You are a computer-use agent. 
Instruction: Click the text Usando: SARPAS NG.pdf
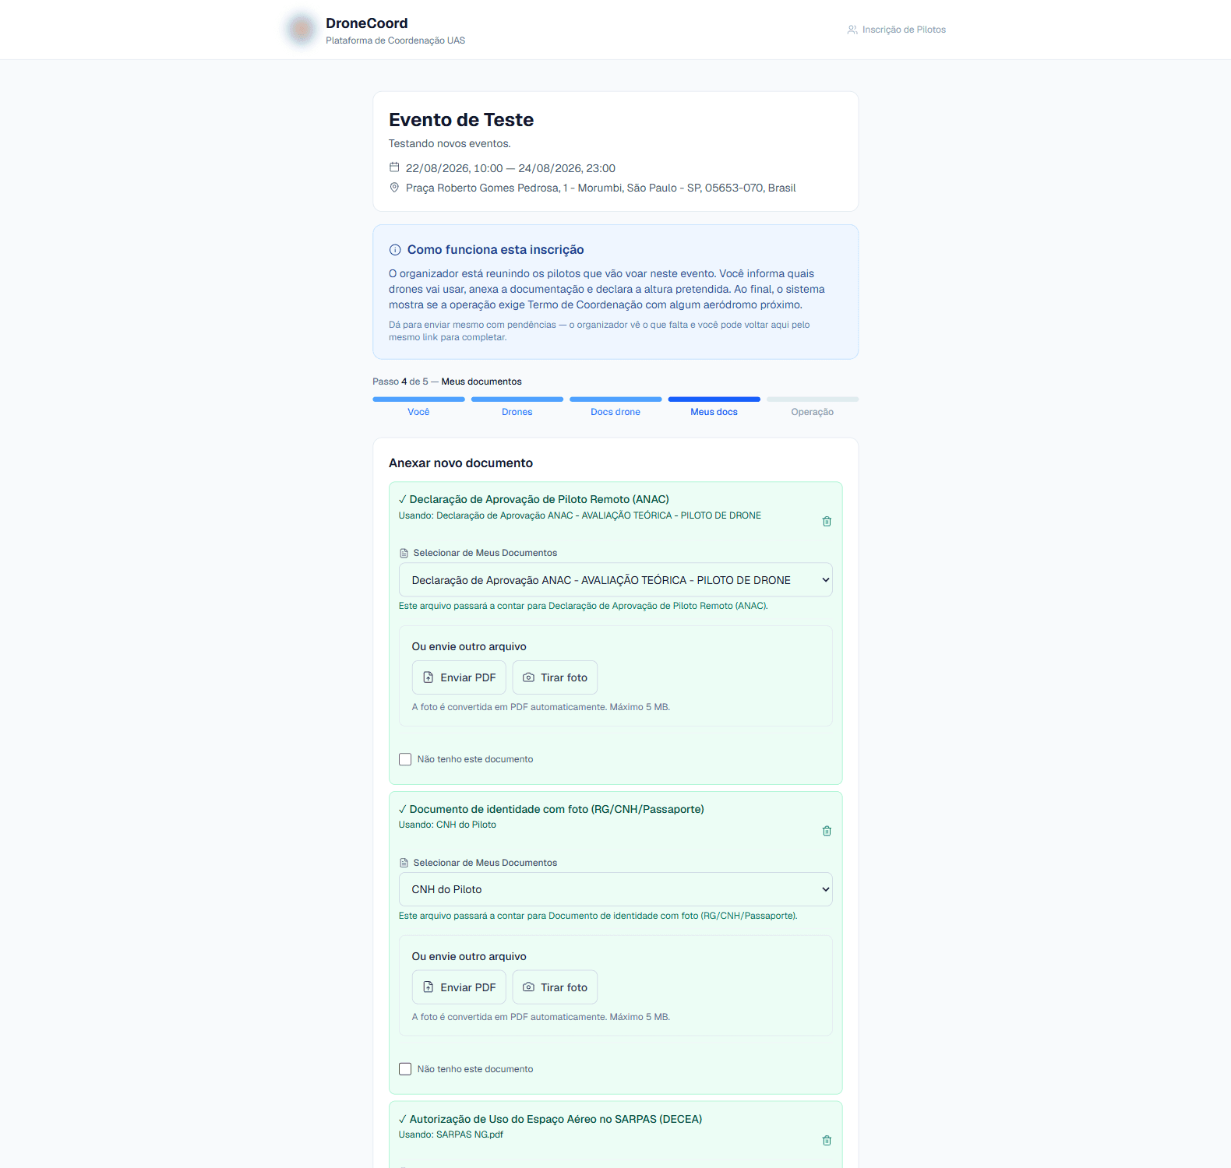[x=451, y=1135]
